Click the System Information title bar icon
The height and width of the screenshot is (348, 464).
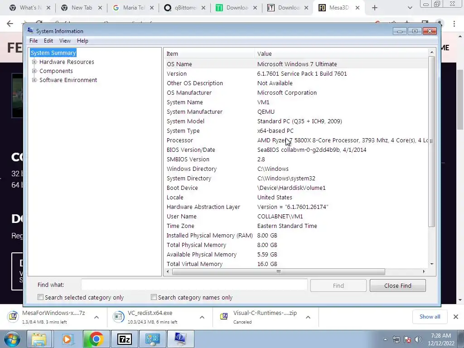point(30,30)
